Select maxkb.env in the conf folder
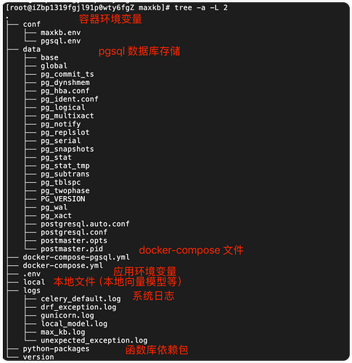Viewport: 352px width, 363px height. 60,33
